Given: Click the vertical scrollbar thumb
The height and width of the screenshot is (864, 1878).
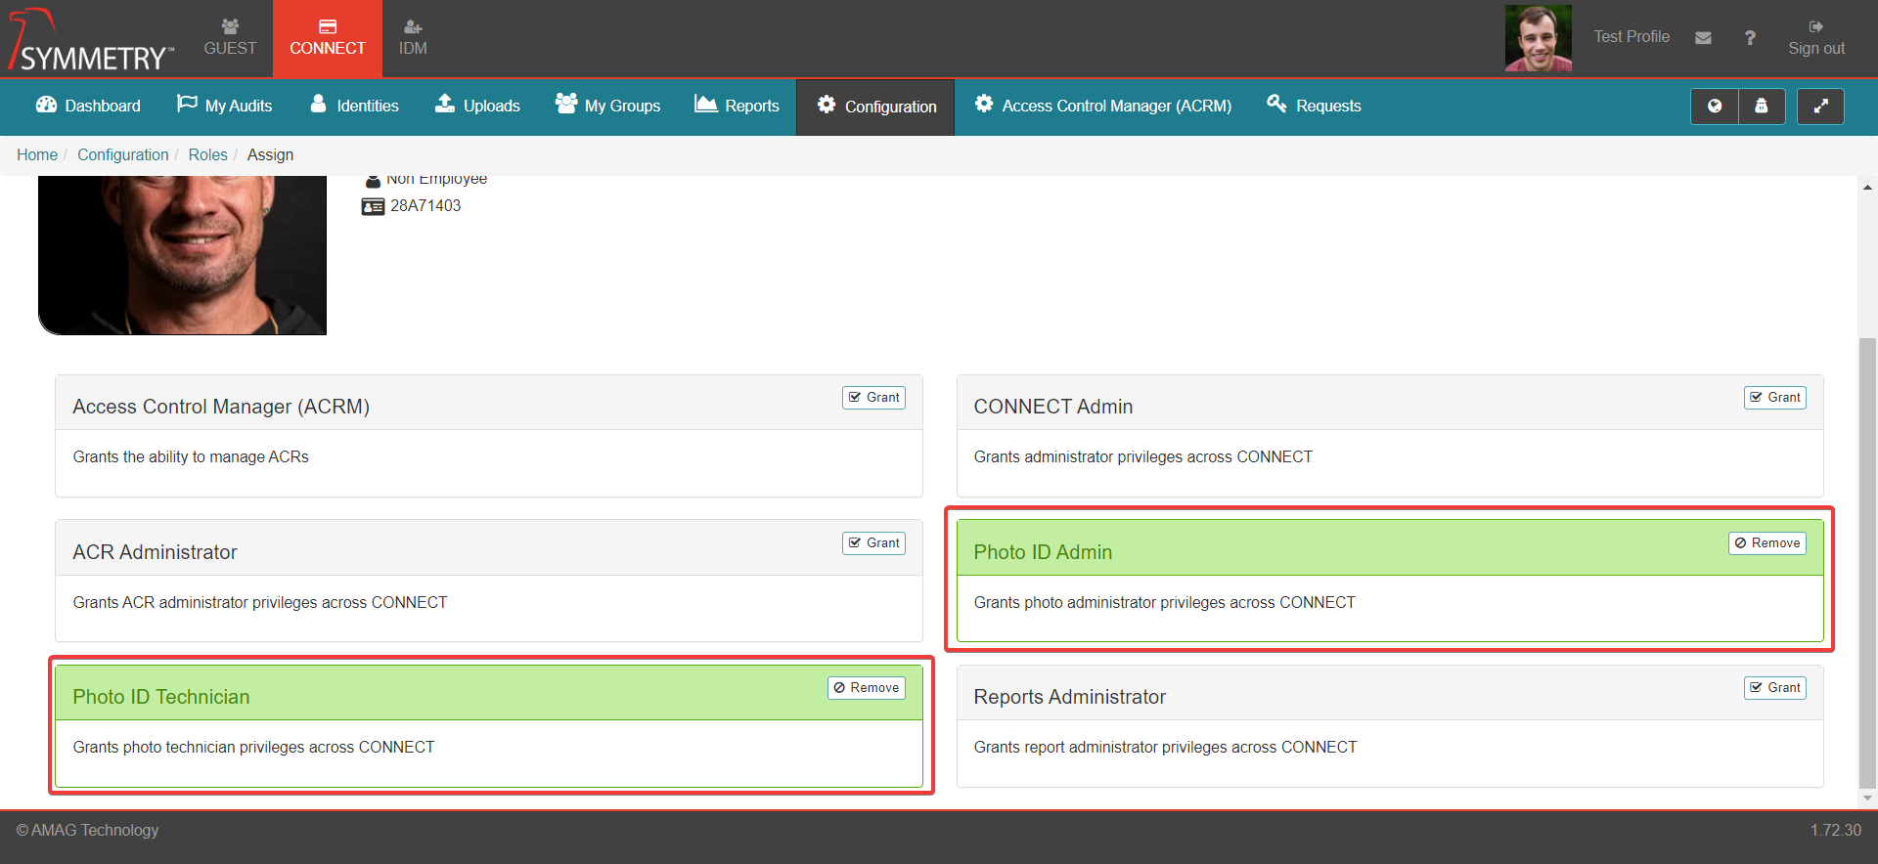Looking at the screenshot, I should point(1867,562).
